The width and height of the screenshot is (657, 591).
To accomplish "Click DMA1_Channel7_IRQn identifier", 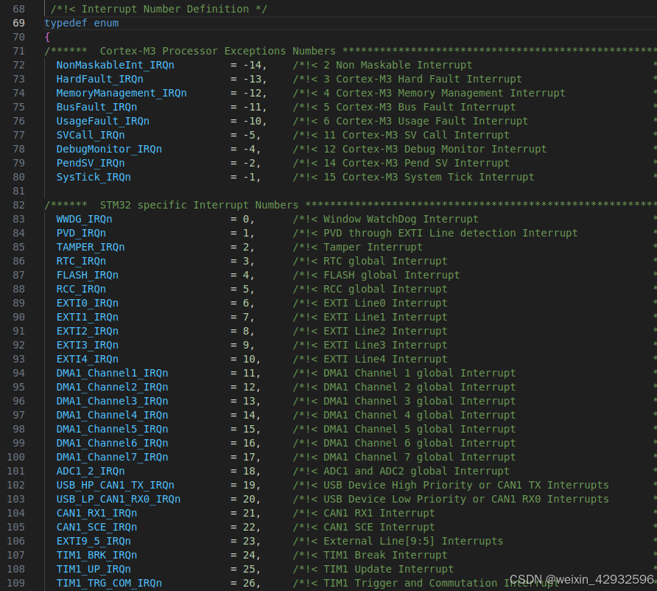I will point(112,457).
